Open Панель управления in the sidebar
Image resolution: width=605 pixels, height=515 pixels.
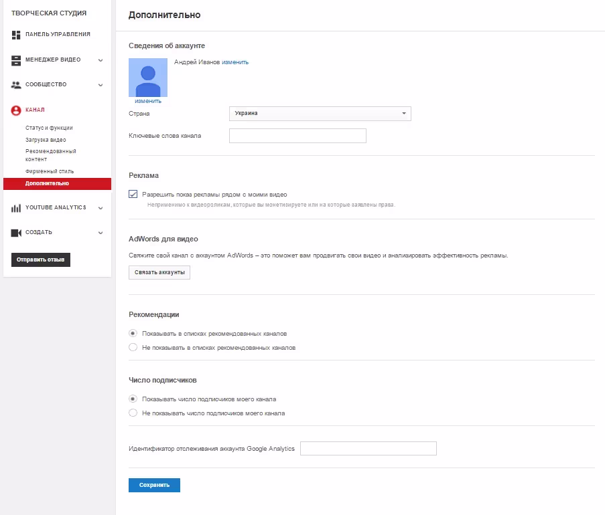(x=58, y=34)
